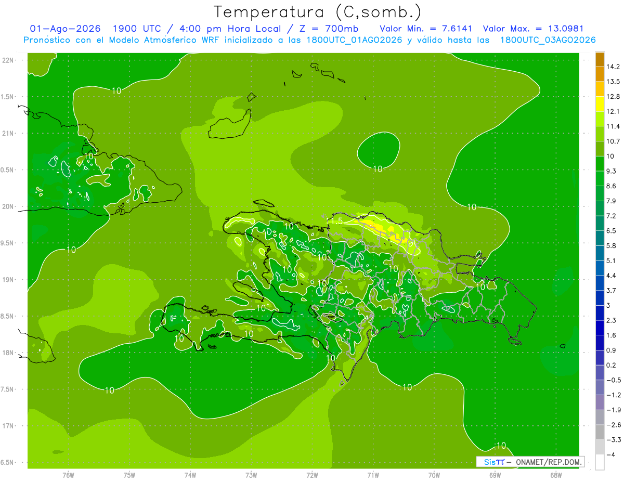Pick the green swatch between 9.3 and 10
Image resolution: width=624 pixels, height=482 pixels.
600,163
